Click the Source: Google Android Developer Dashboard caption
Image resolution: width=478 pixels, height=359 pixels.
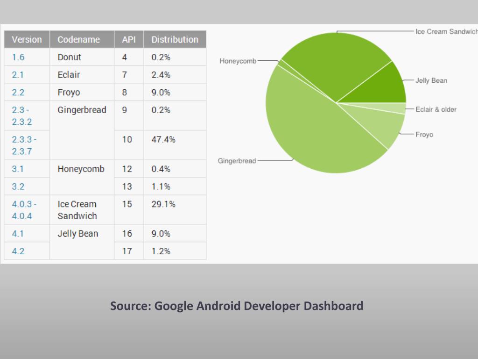point(237,306)
